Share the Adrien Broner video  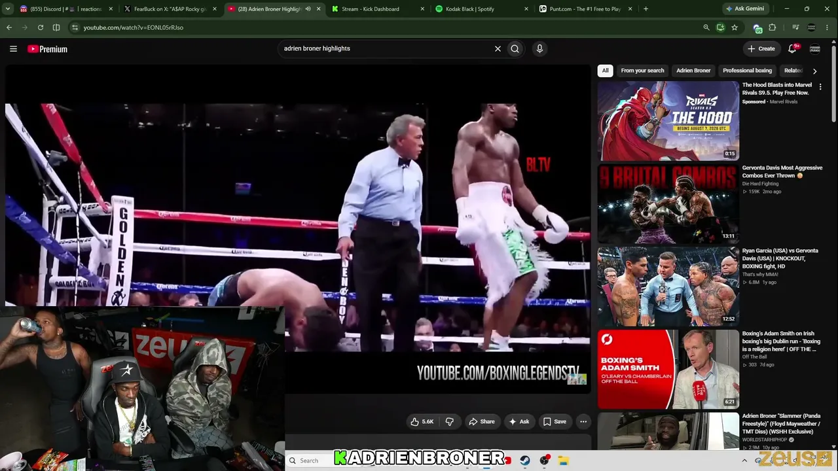[481, 422]
